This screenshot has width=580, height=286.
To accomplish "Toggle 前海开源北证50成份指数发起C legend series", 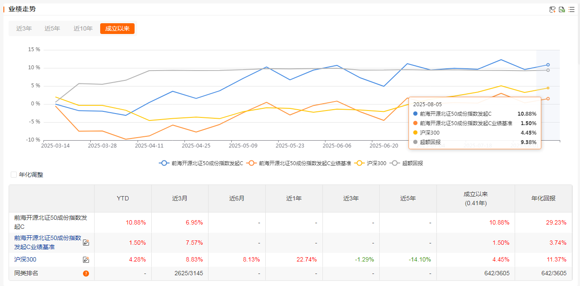I will click(x=201, y=163).
